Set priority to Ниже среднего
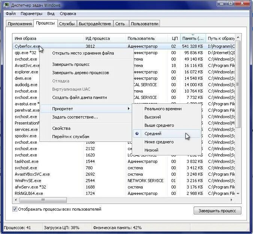Image resolution: width=253 pixels, height=234 pixels. coord(167,142)
